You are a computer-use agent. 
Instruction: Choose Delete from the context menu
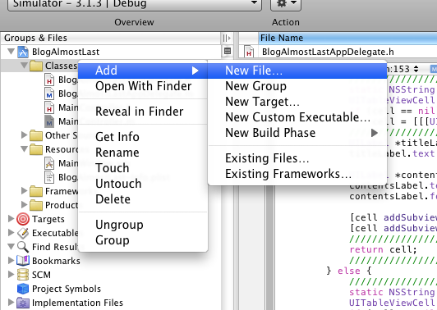(x=143, y=199)
